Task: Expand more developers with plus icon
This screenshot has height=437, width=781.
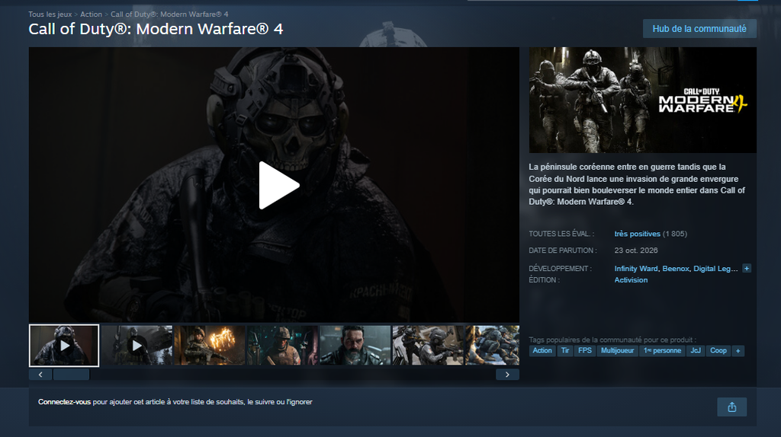Action: point(746,269)
